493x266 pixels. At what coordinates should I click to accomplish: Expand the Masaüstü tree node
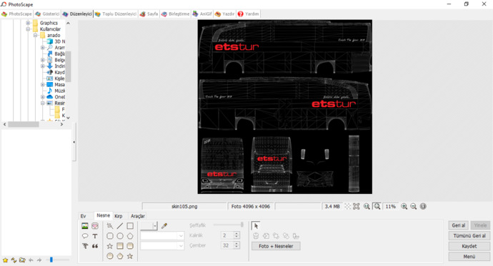point(43,85)
